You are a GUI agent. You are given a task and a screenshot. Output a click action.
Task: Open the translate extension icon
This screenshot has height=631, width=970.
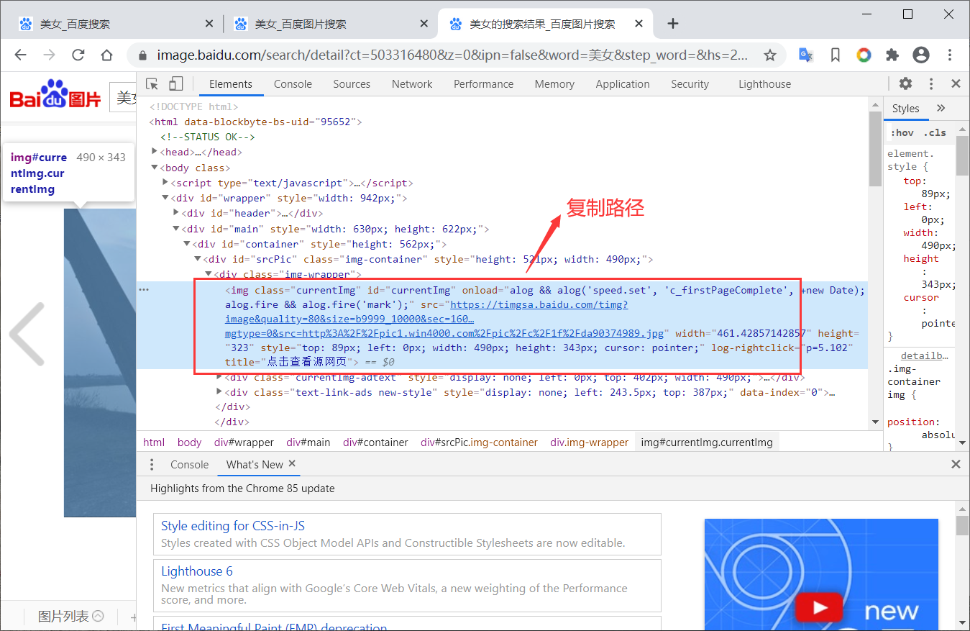click(x=806, y=55)
